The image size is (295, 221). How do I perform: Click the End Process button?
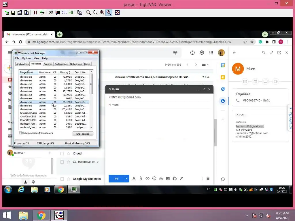coord(83,134)
